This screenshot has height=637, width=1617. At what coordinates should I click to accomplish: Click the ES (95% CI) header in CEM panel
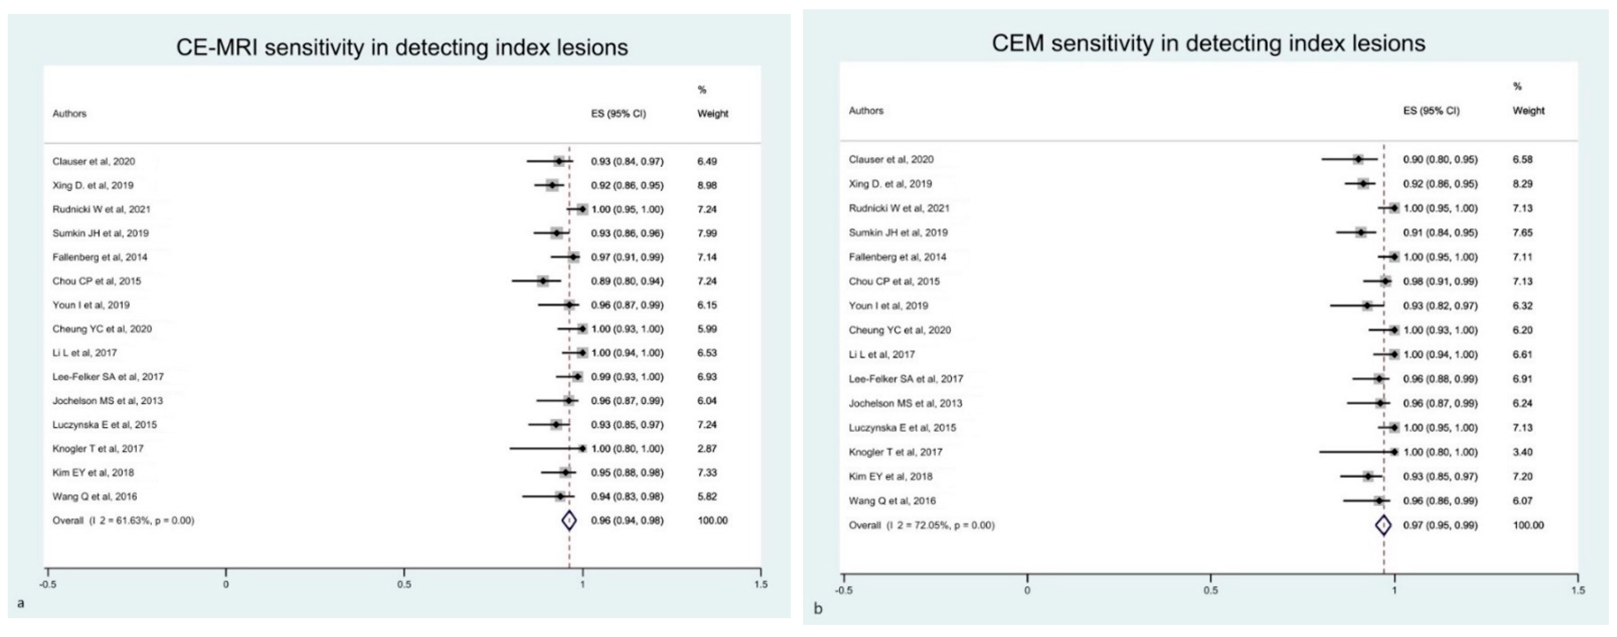(1431, 111)
